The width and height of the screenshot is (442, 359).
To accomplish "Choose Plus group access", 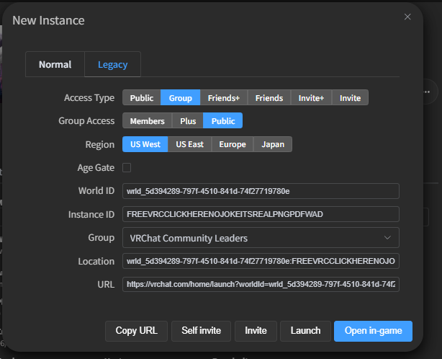I will coord(187,121).
